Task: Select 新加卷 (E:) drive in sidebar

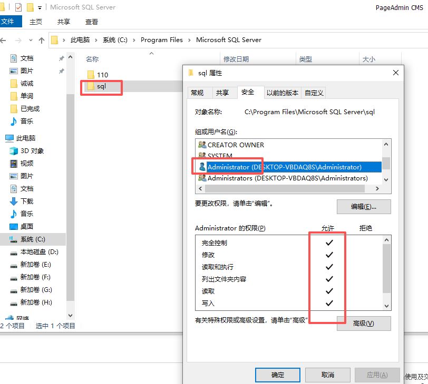Action: click(x=35, y=265)
